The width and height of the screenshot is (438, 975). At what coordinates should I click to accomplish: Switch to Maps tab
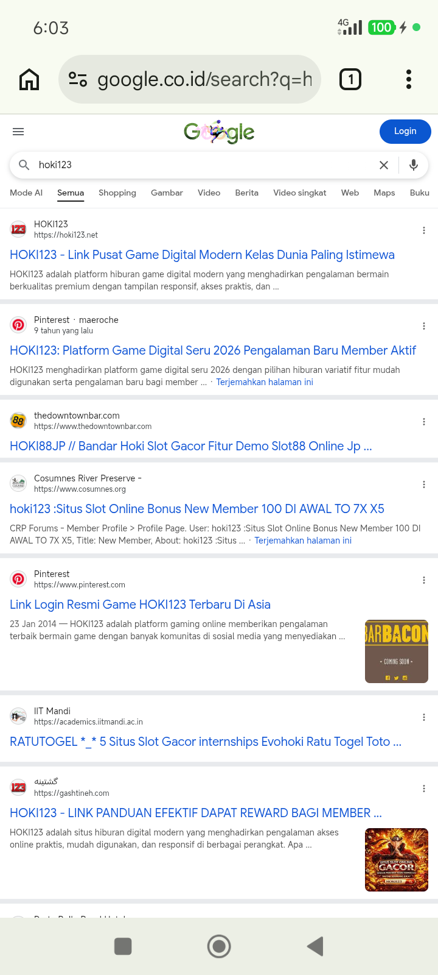(384, 193)
